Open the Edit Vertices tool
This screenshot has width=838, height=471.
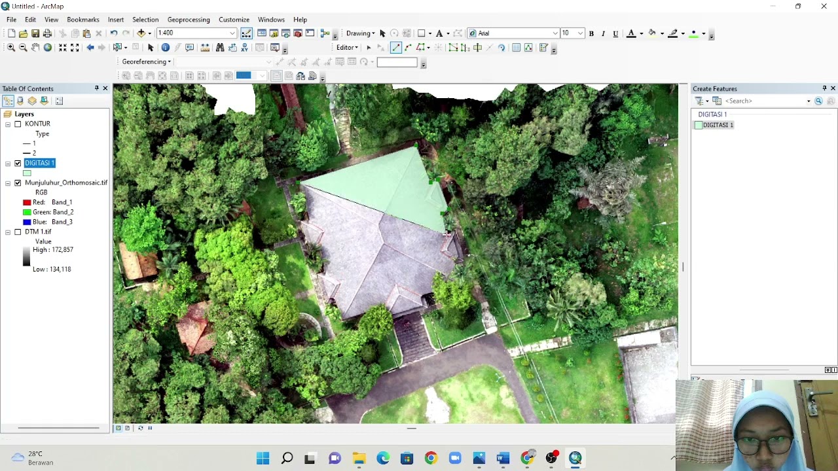453,48
